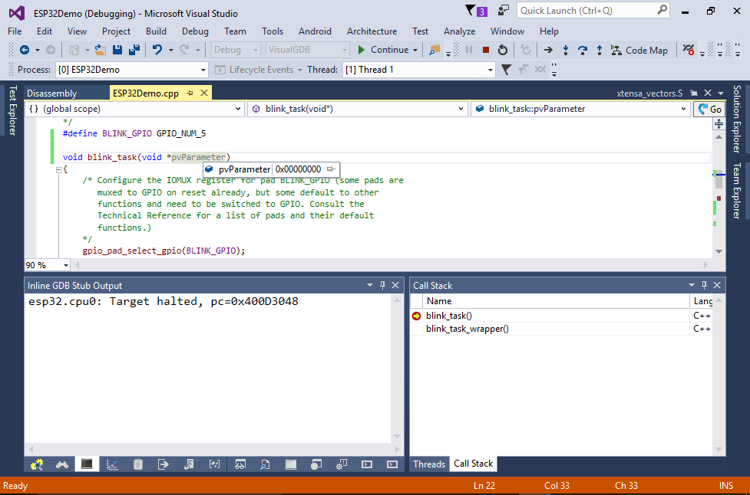Click the Save All icon
The image size is (750, 495).
point(134,50)
